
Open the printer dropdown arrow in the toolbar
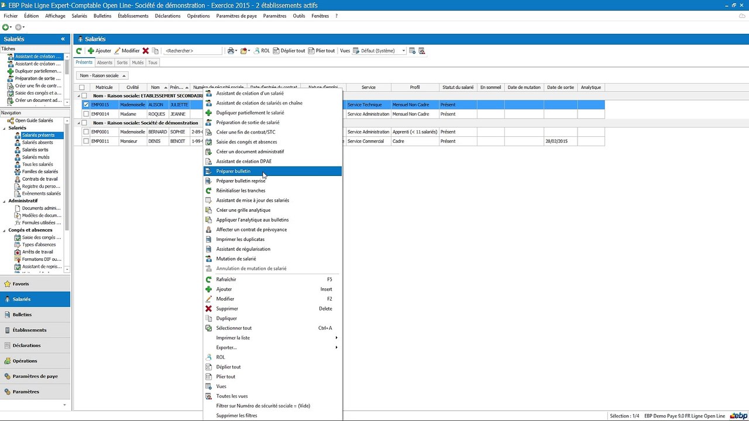tap(236, 51)
